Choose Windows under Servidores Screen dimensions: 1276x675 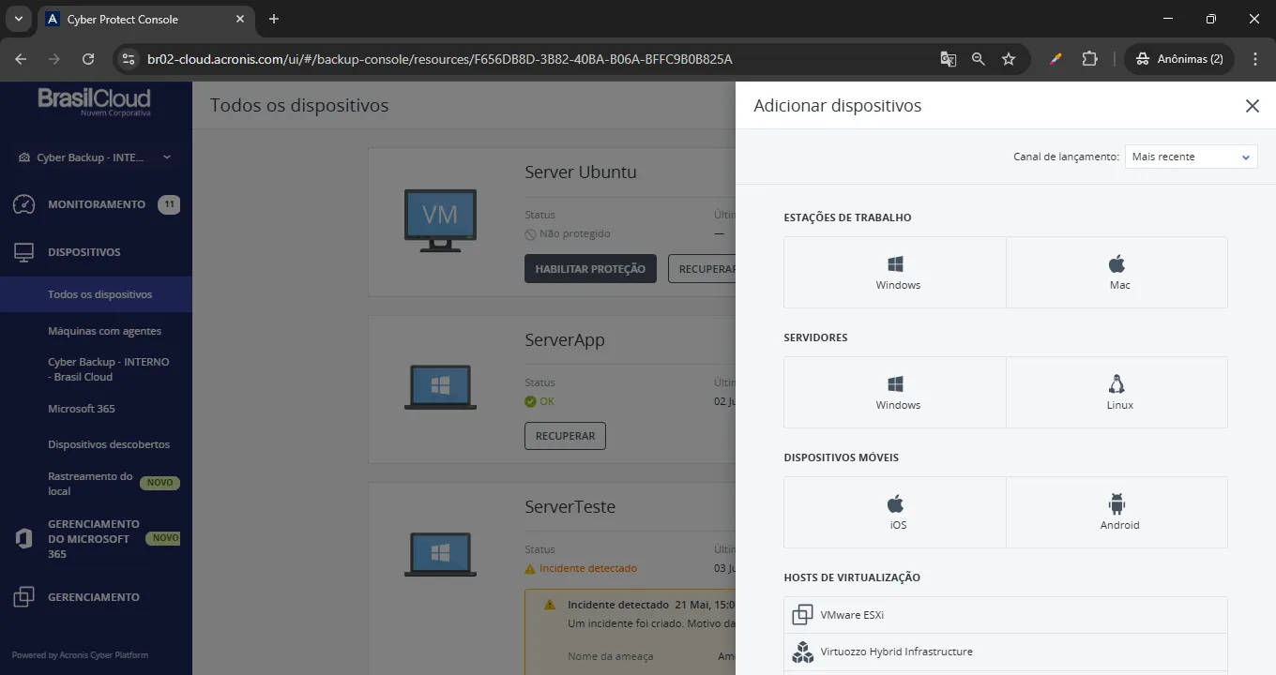(895, 392)
